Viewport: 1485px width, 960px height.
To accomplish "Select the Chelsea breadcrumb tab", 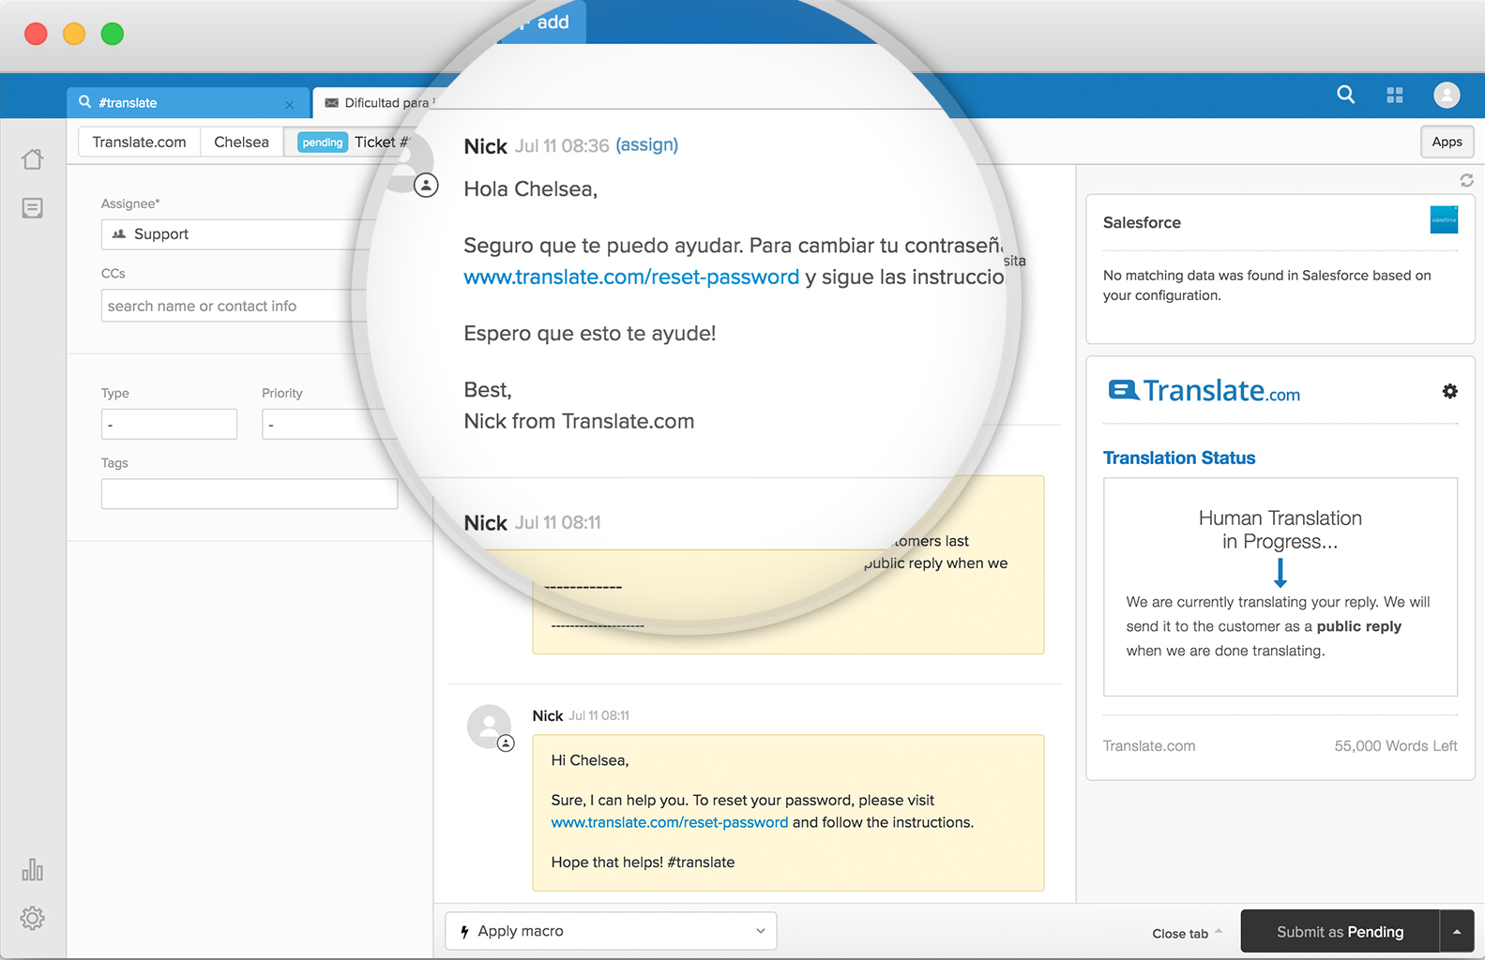I will coord(241,142).
